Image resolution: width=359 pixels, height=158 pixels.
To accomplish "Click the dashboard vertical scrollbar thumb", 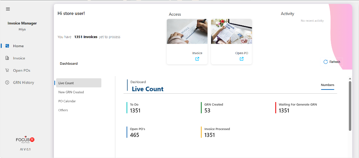I will click(x=350, y=106).
